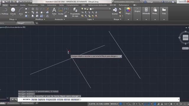Expand the Dibujo panel
The height and width of the screenshot is (106, 189).
point(13,19)
